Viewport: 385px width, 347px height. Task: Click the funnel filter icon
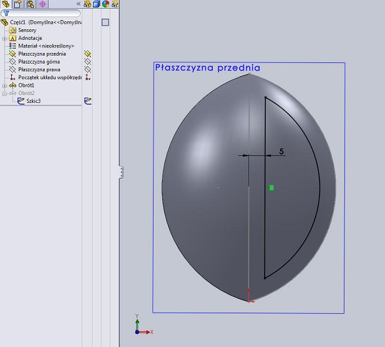click(x=6, y=13)
